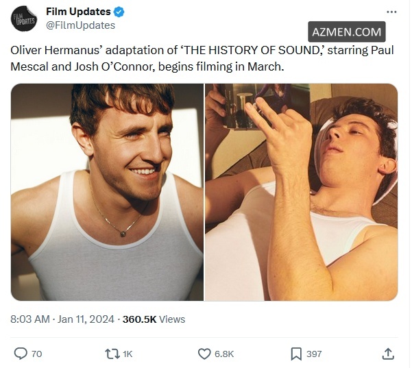Click the reply count of 70
This screenshot has width=412, height=368.
37,354
